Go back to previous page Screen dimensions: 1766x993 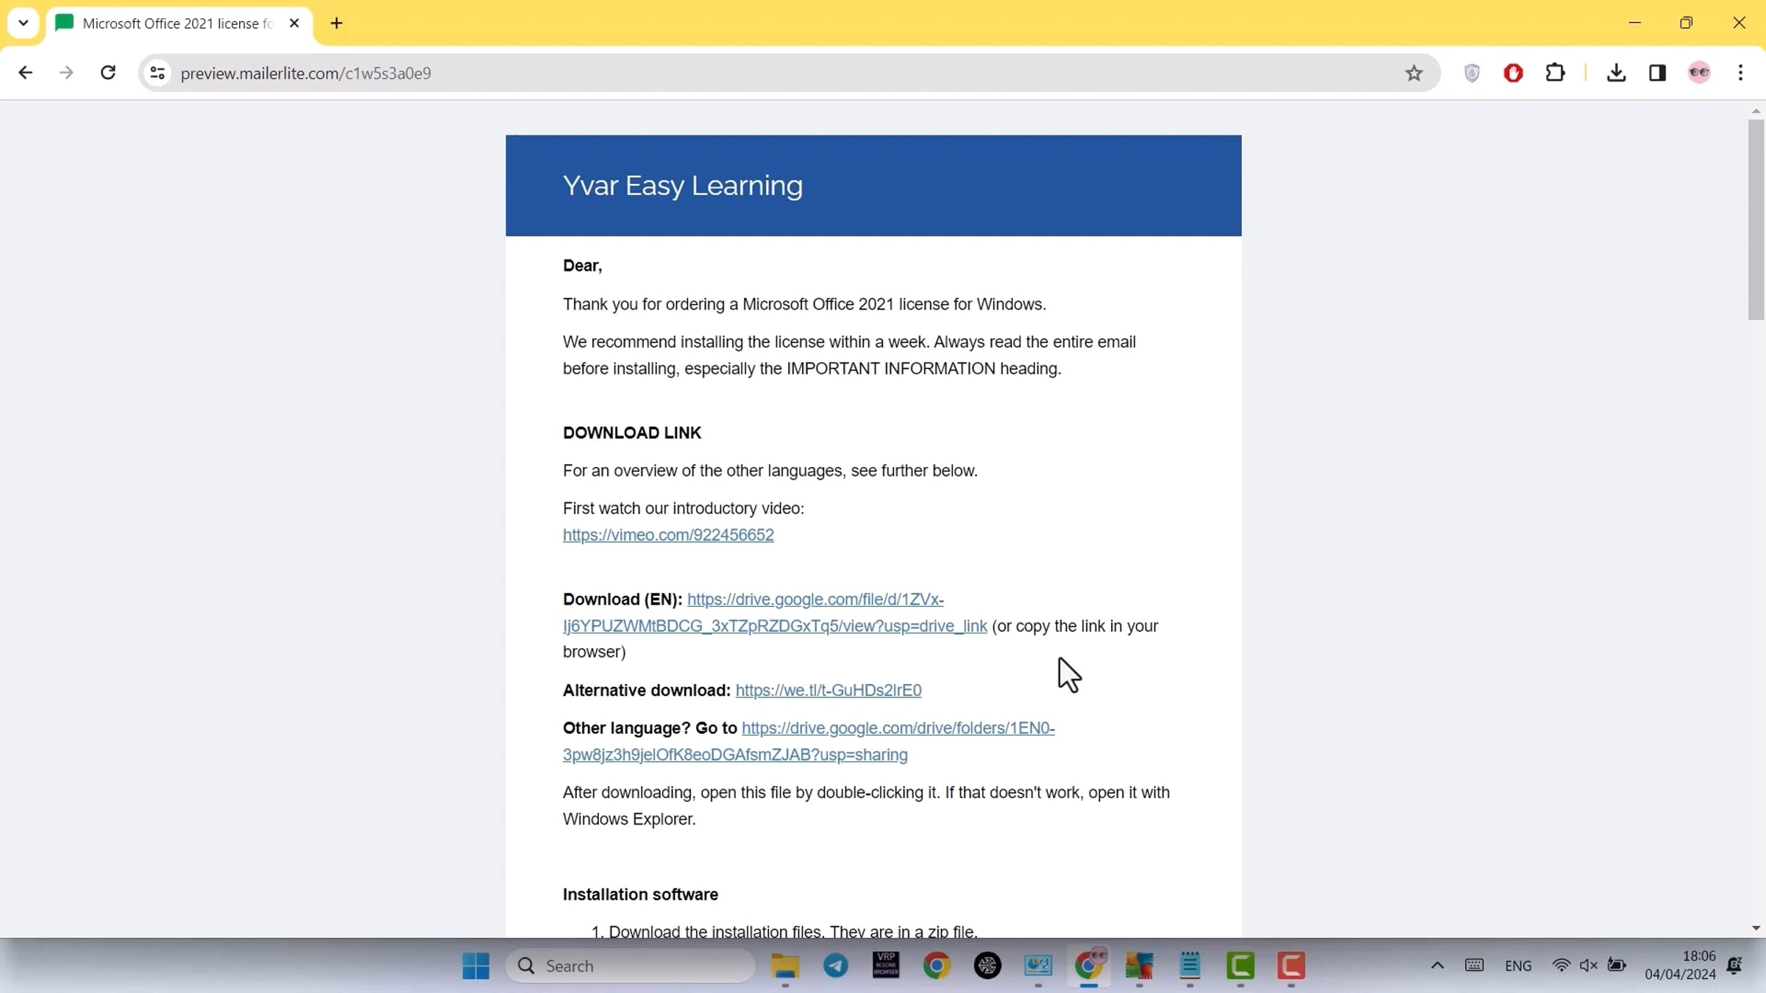(x=25, y=73)
